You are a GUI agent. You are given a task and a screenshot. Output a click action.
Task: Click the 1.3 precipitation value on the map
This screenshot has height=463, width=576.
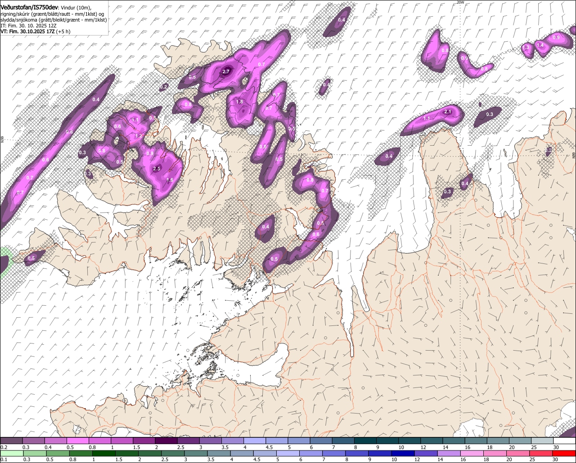[x=526, y=48]
